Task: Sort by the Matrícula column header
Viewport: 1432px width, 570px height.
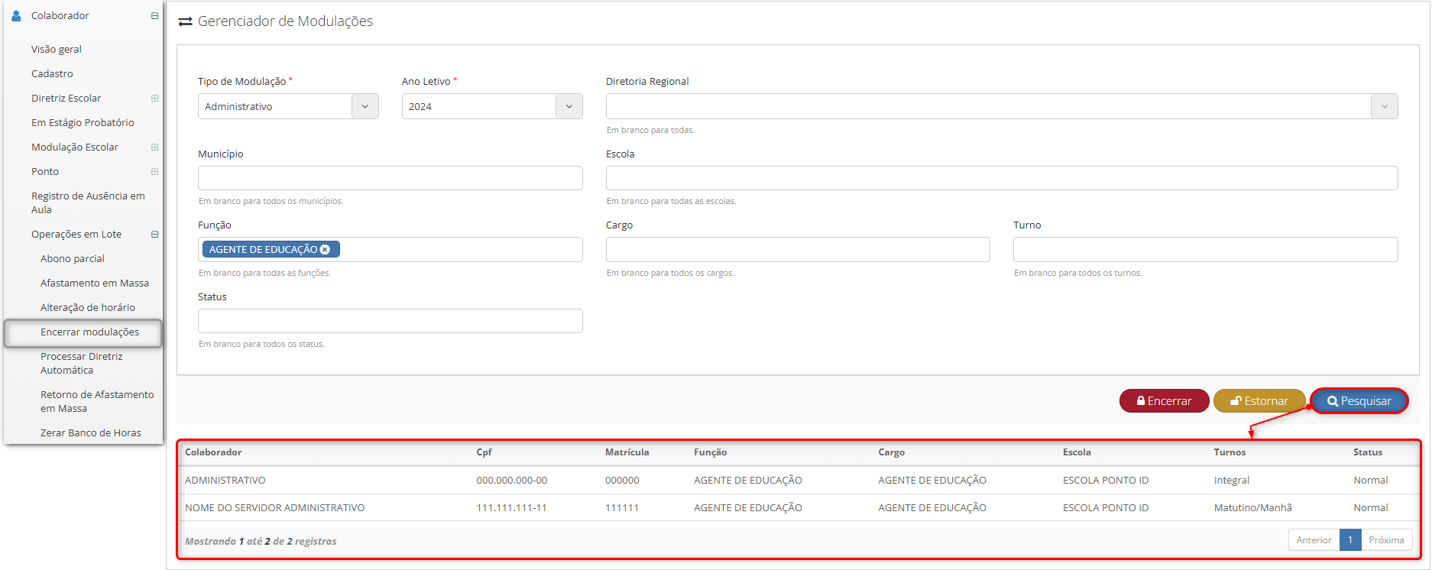Action: [627, 452]
